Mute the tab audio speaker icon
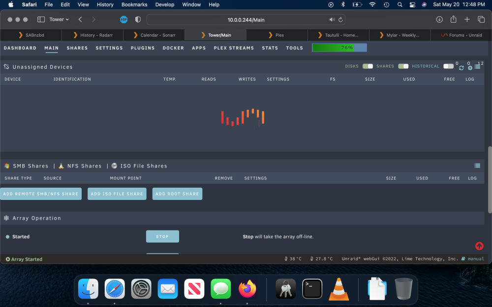Screen dimensions: 492x307 point(332,20)
